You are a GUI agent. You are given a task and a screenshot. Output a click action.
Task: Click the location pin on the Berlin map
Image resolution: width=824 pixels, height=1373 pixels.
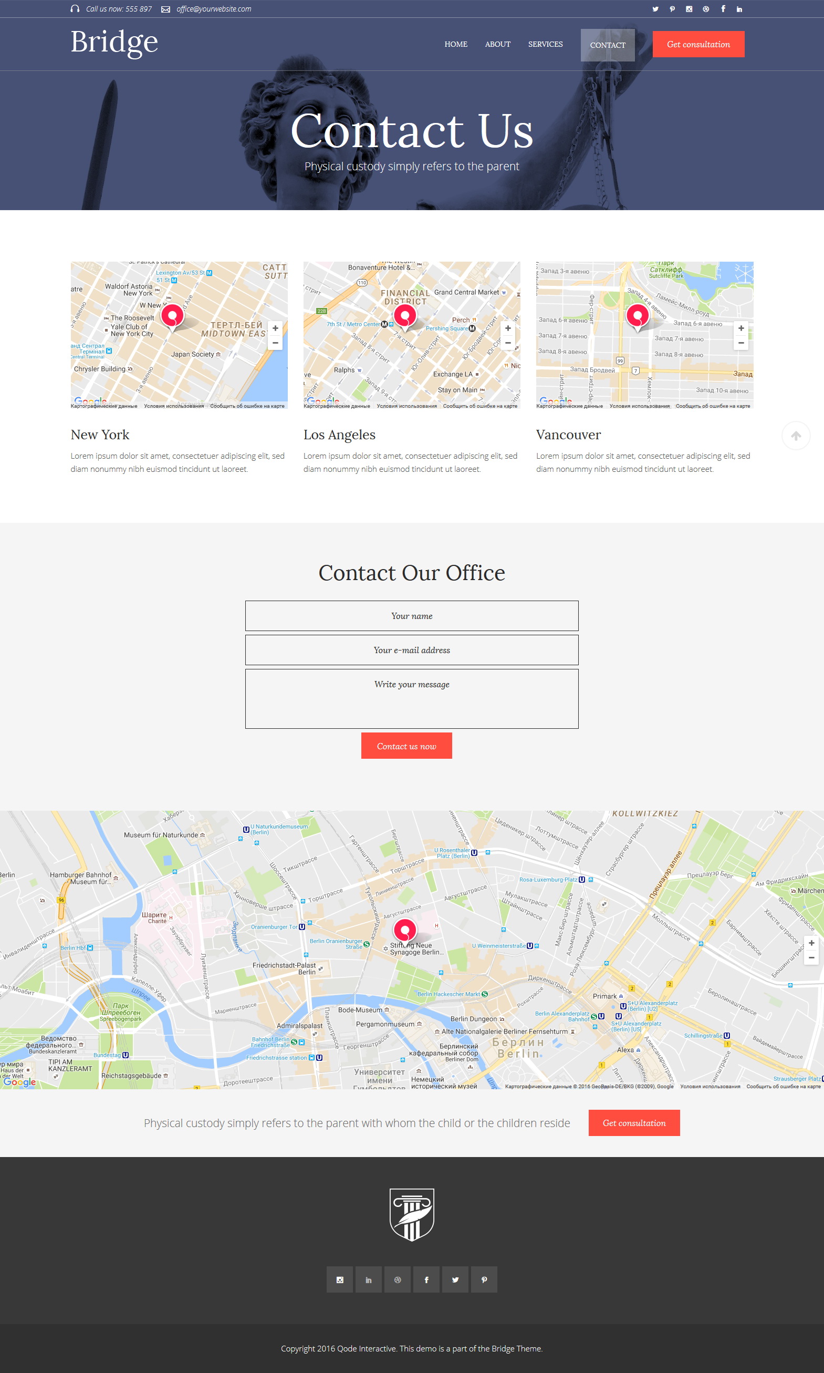click(405, 932)
